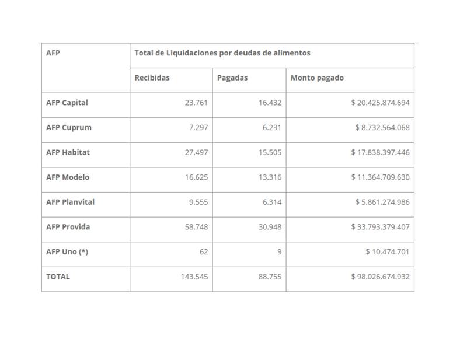Select the Recibidas column header
Image resolution: width=467 pixels, height=339 pixels.
click(x=152, y=78)
